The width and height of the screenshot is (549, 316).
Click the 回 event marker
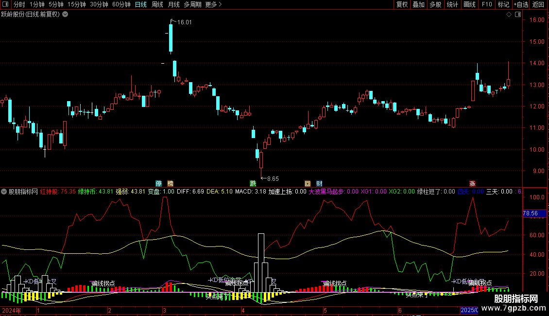(x=308, y=184)
